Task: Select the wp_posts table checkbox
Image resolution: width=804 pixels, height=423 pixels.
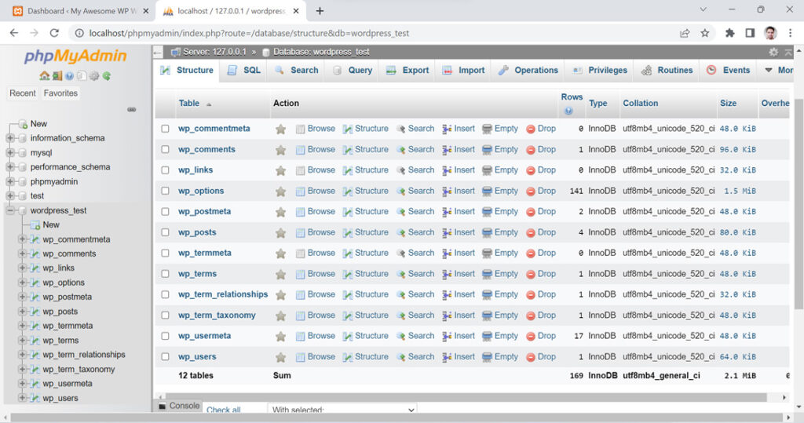Action: [165, 232]
